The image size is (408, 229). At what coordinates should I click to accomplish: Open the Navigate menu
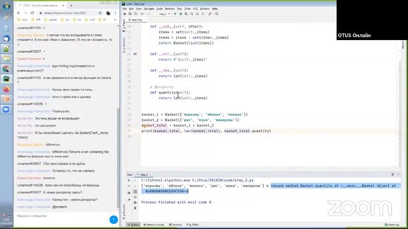(149, 8)
